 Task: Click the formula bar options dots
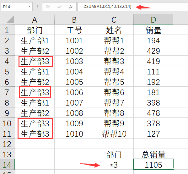(x=37, y=7)
